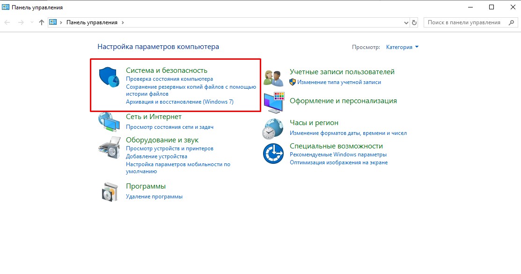Open Архивация и восстановление (Windows 7)

click(179, 102)
